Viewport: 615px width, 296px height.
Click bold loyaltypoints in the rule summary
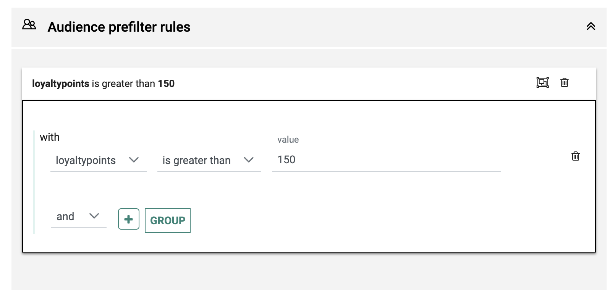(x=60, y=84)
